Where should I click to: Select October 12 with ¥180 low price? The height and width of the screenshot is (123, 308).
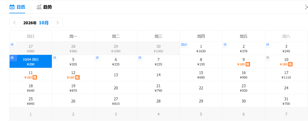(x=73, y=75)
